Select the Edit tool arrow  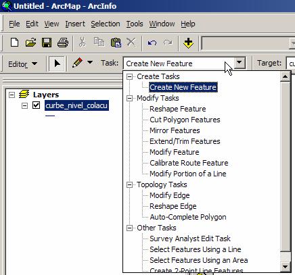57,64
